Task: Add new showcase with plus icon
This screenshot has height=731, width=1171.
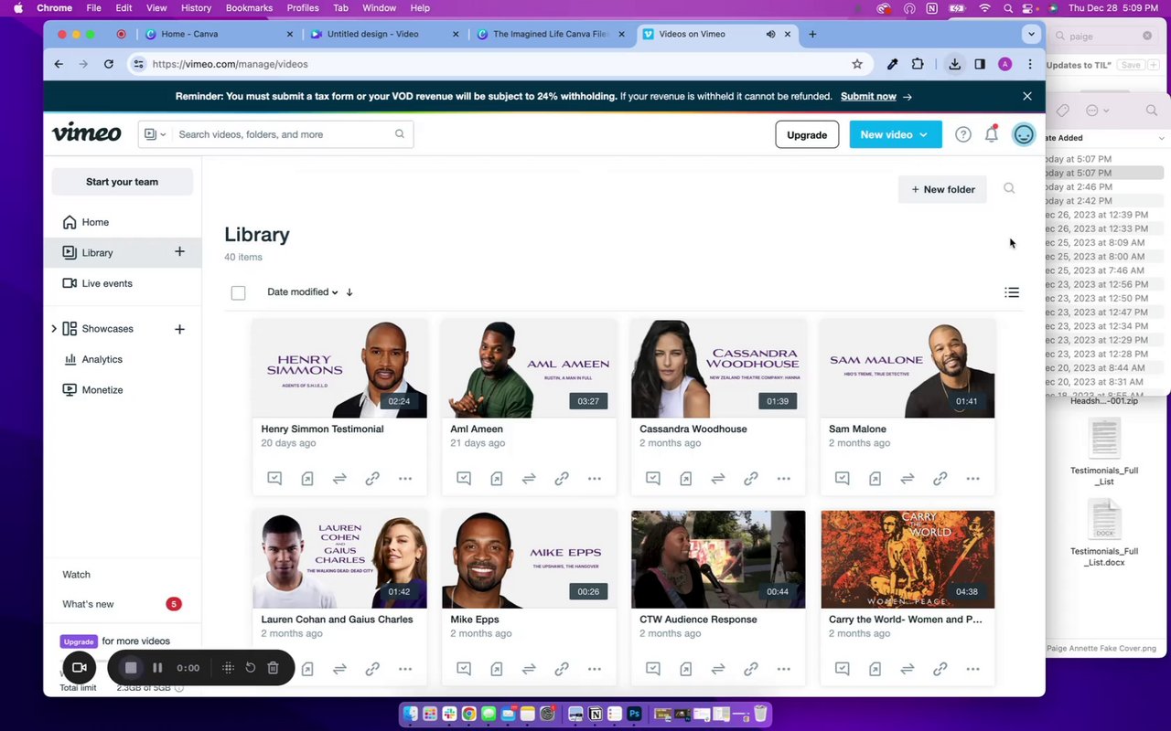Action: click(179, 329)
